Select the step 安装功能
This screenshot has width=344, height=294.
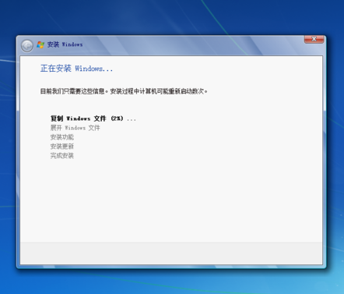coord(62,137)
